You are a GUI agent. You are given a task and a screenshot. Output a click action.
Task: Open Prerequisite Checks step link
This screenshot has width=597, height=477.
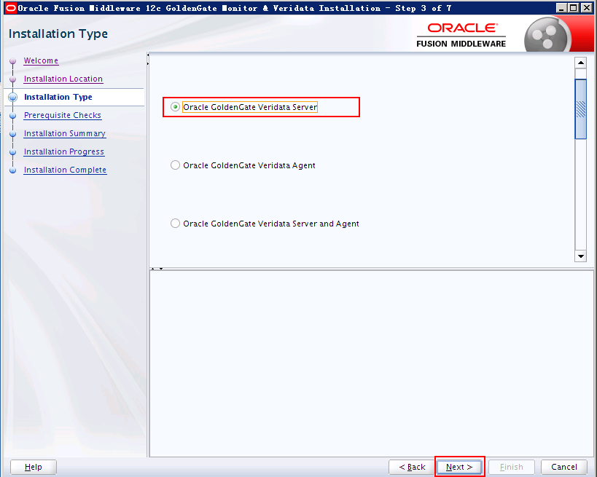coord(63,115)
